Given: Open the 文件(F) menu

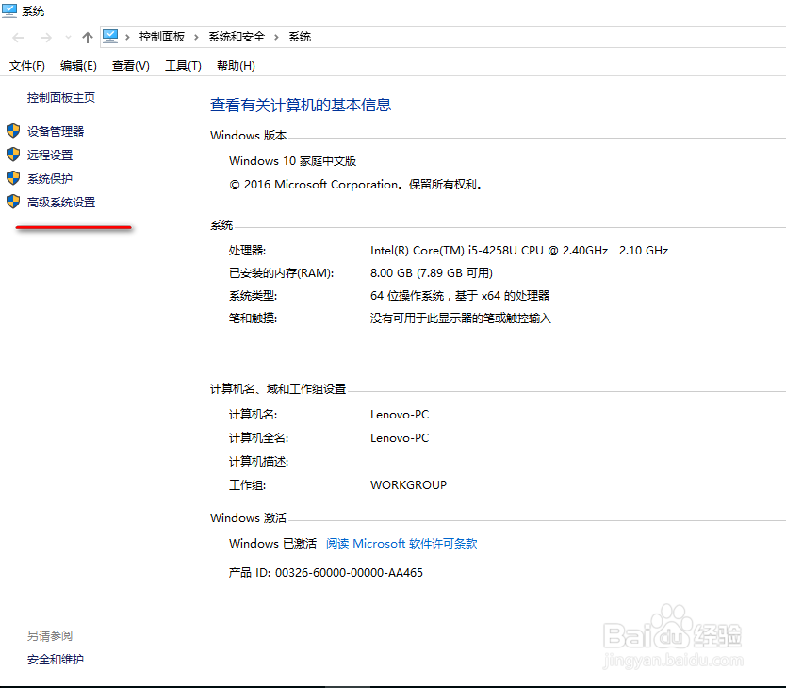Looking at the screenshot, I should pyautogui.click(x=27, y=66).
